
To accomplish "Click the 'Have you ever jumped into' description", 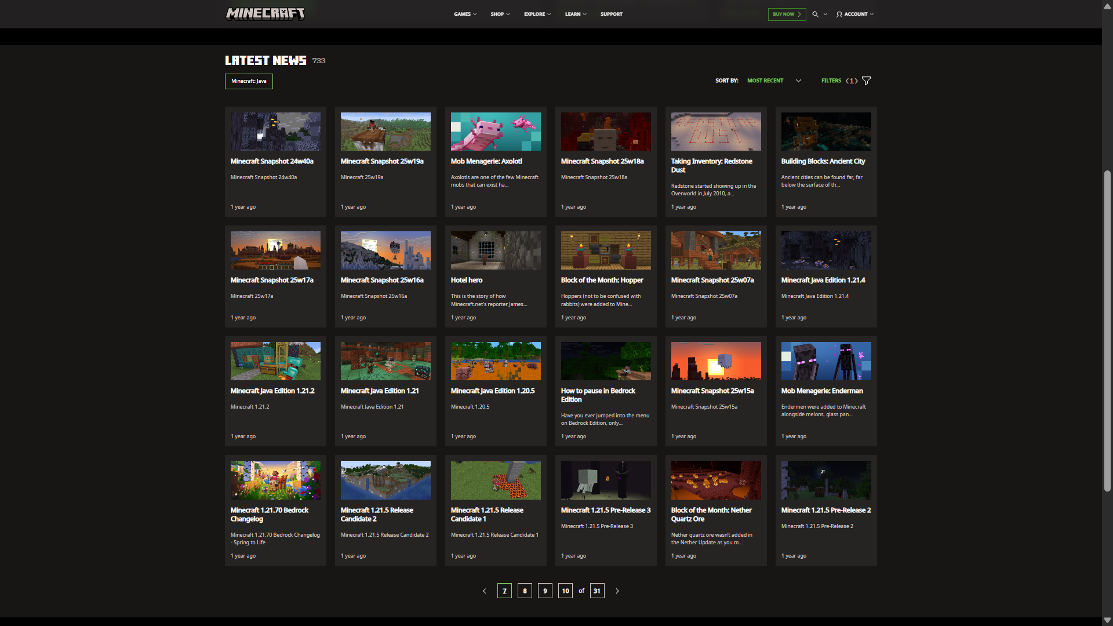I will (x=605, y=419).
